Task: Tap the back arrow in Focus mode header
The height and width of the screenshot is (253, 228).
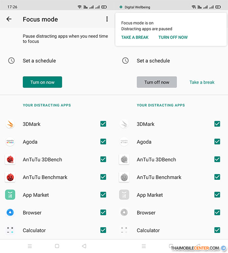Action: pos(9,19)
